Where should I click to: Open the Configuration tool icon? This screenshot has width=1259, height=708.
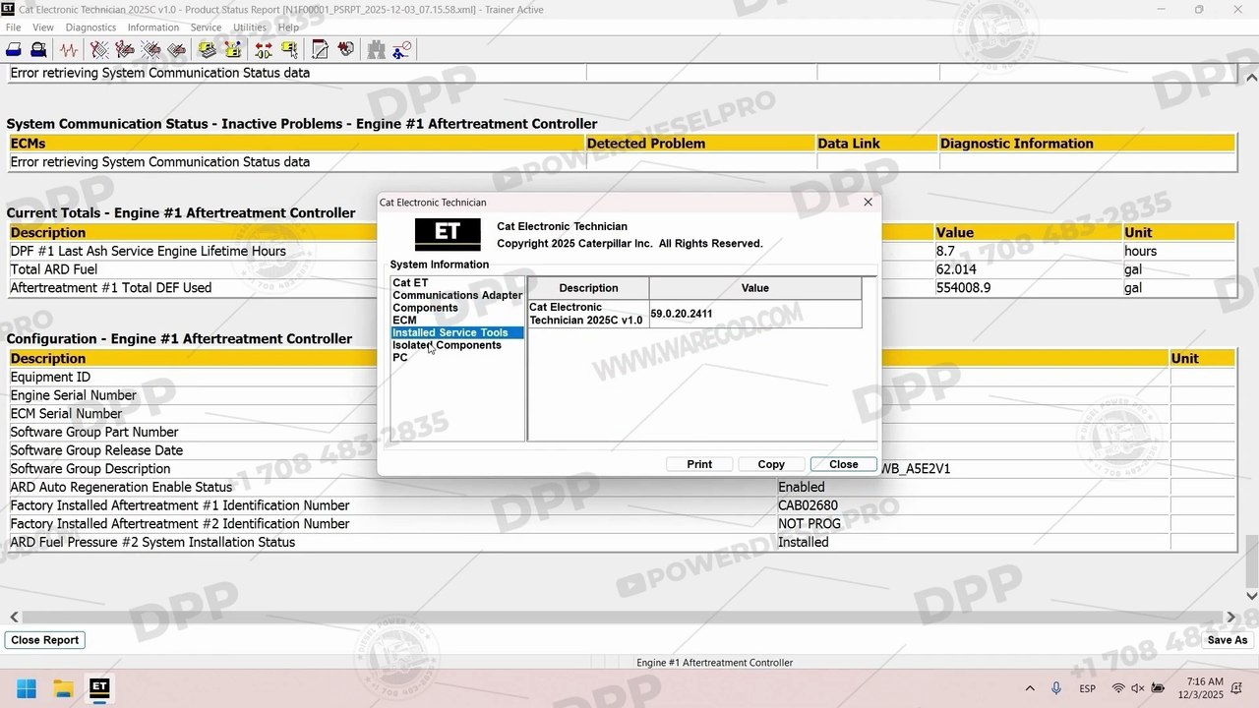click(233, 49)
